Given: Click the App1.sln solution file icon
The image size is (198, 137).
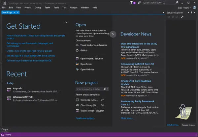Looking at the screenshot, I should point(9,90).
